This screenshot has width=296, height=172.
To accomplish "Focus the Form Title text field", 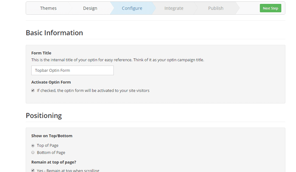I will (72, 70).
